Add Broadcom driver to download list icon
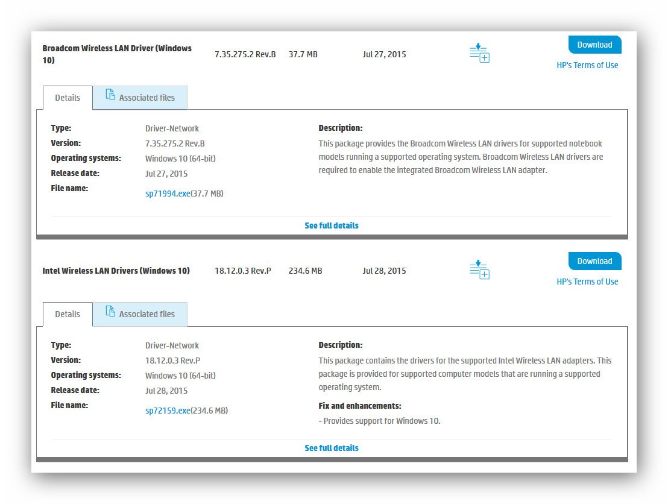Viewport: 668px width, 504px height. [x=479, y=53]
